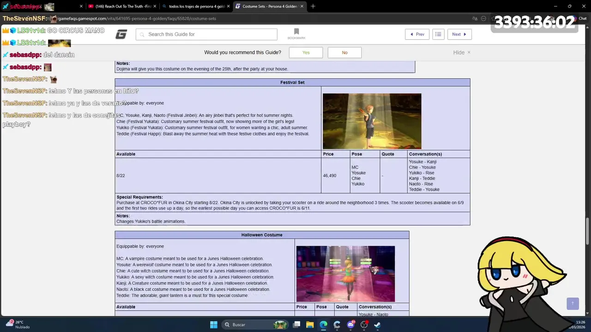Click the 'Price' header in Halloween Costume table

[x=302, y=307]
